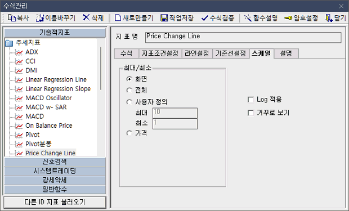Image resolution: width=349 pixels, height=211 pixels.
Task: Select the ADX indicator icon
Action: tap(19, 52)
